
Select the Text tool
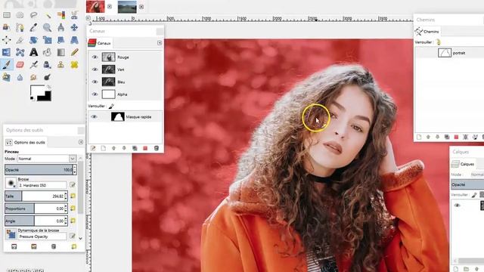pos(33,52)
